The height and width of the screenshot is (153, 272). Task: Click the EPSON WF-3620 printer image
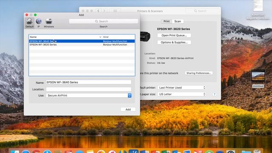(x=145, y=37)
